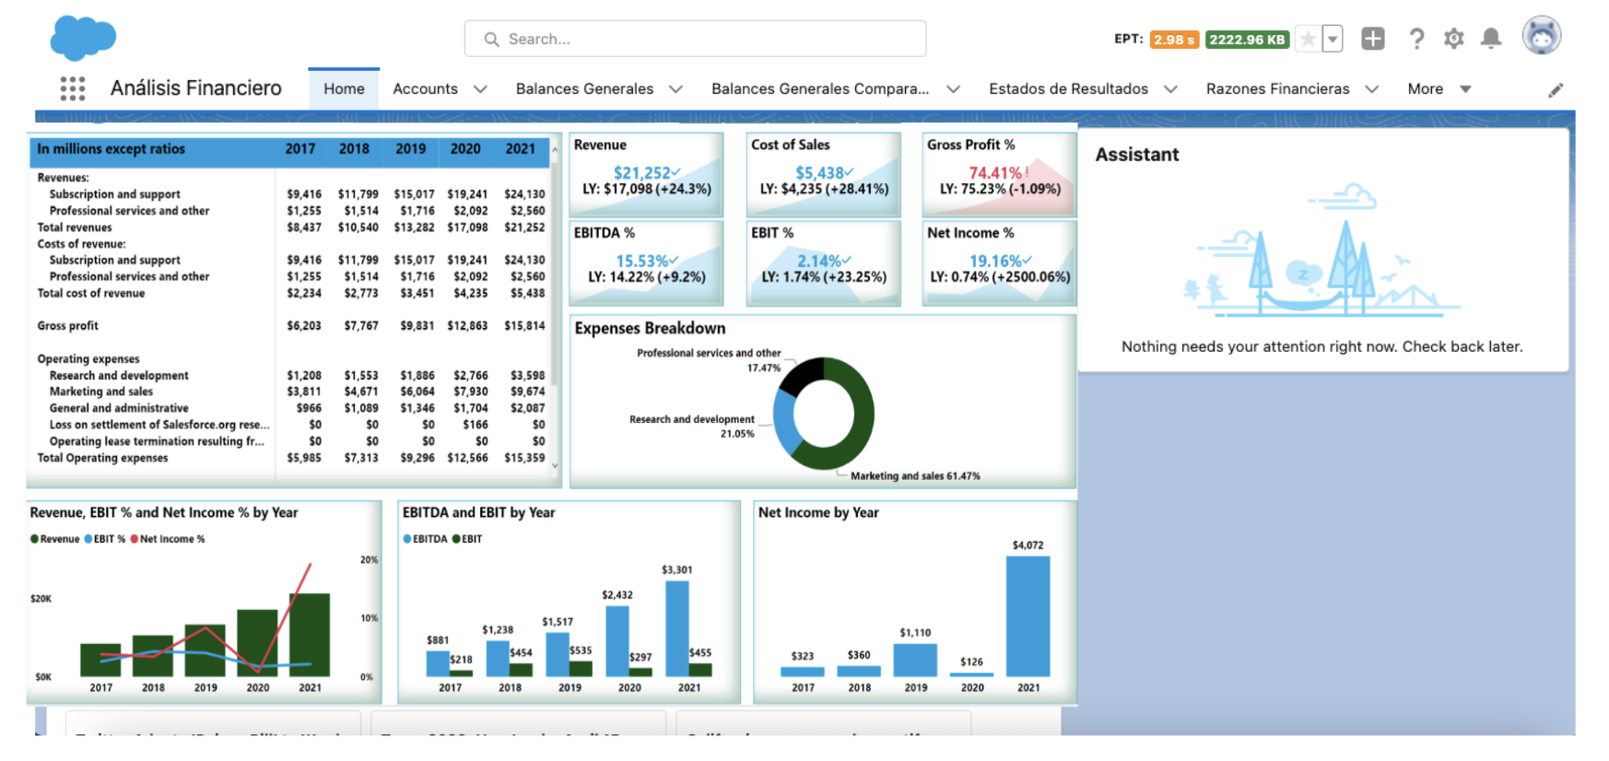Show notifications bell
This screenshot has width=1609, height=761.
(x=1491, y=39)
